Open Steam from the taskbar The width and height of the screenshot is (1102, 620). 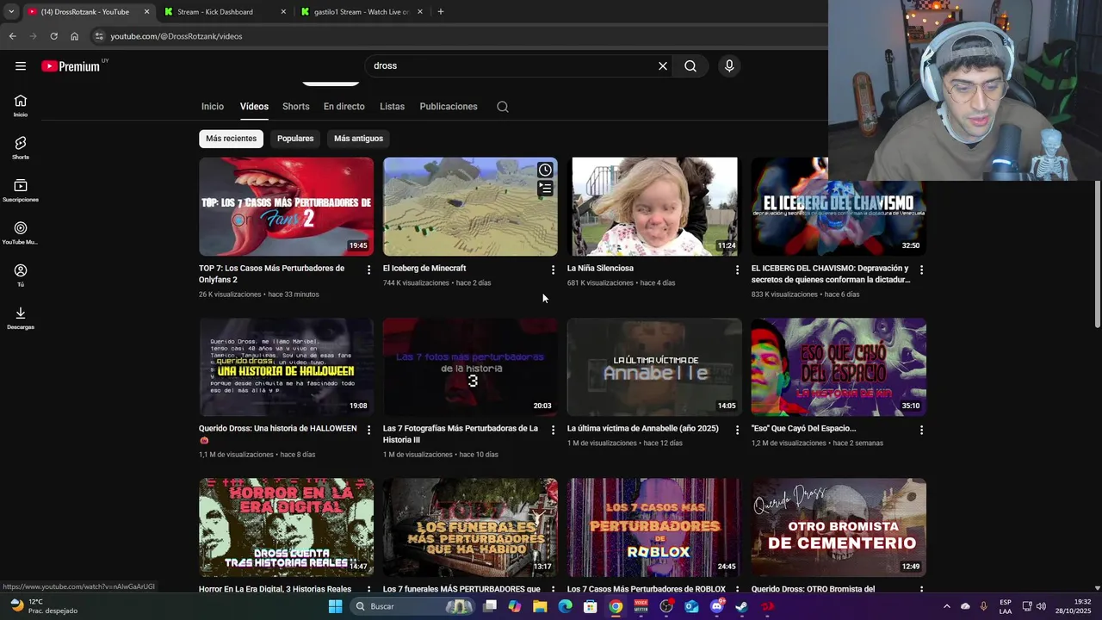pyautogui.click(x=741, y=606)
